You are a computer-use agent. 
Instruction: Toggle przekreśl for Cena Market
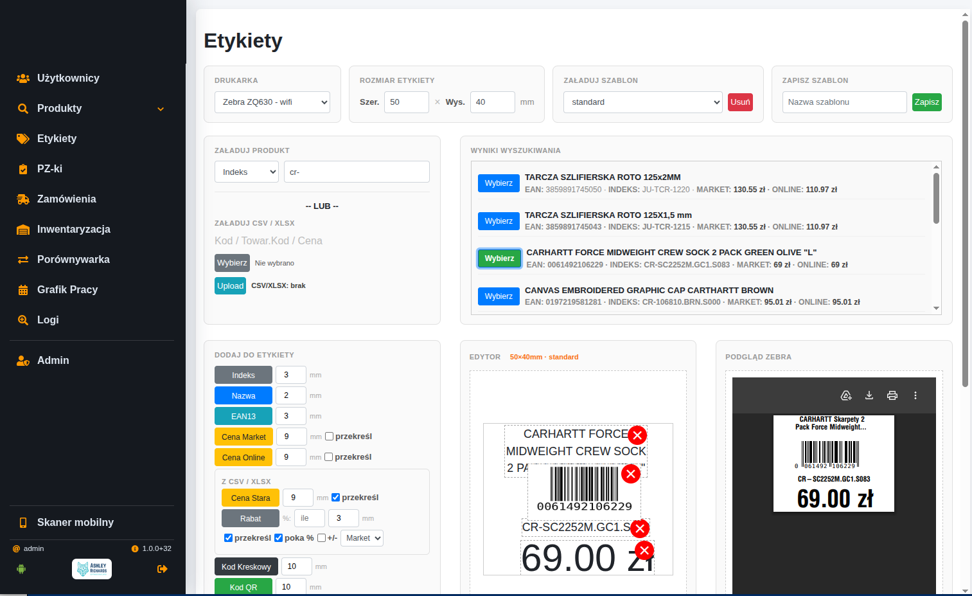pyautogui.click(x=329, y=437)
